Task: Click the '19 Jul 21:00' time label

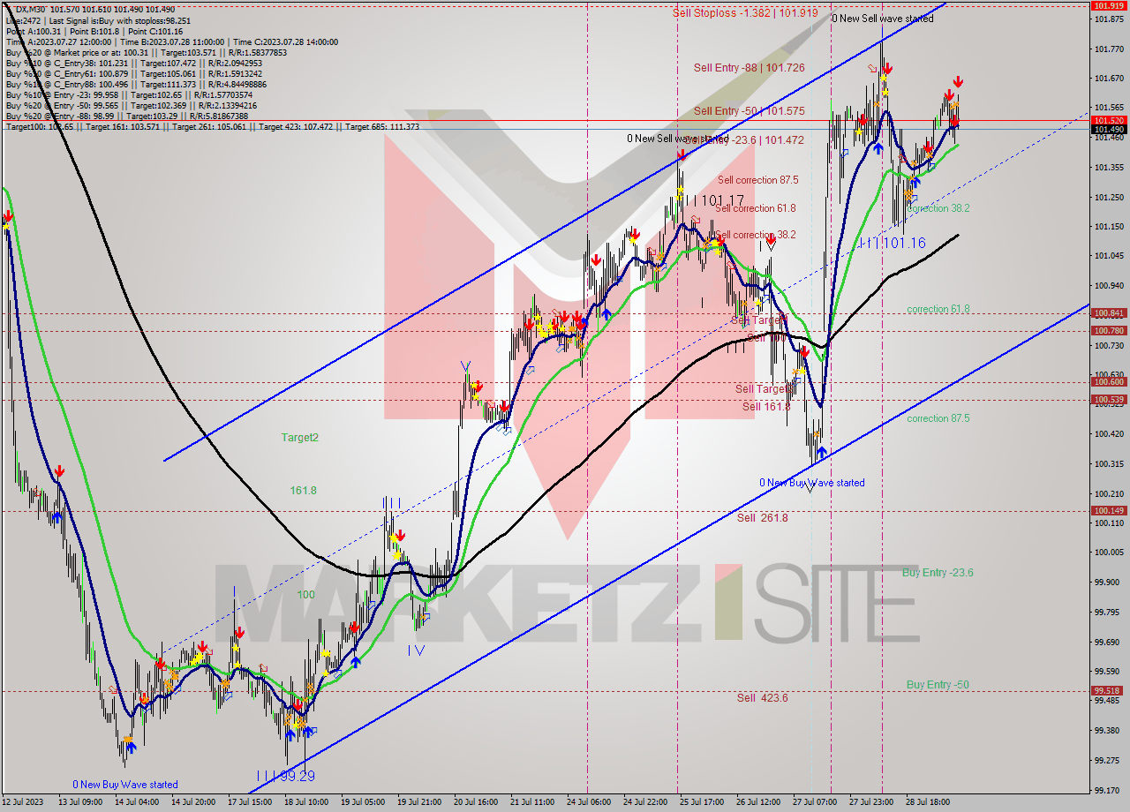Action: 419,802
